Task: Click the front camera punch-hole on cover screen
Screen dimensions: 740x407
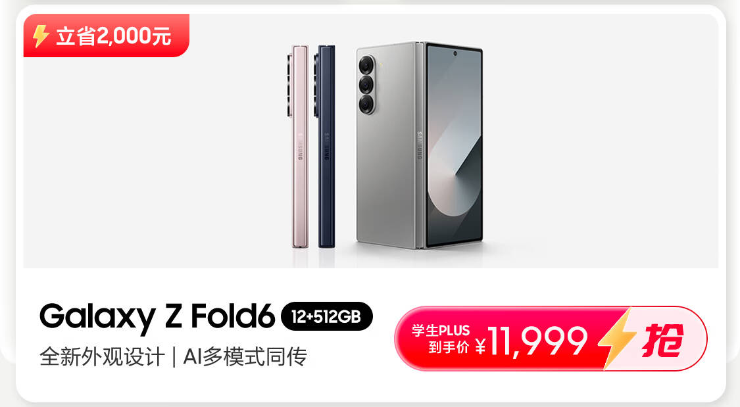Action: tap(455, 53)
